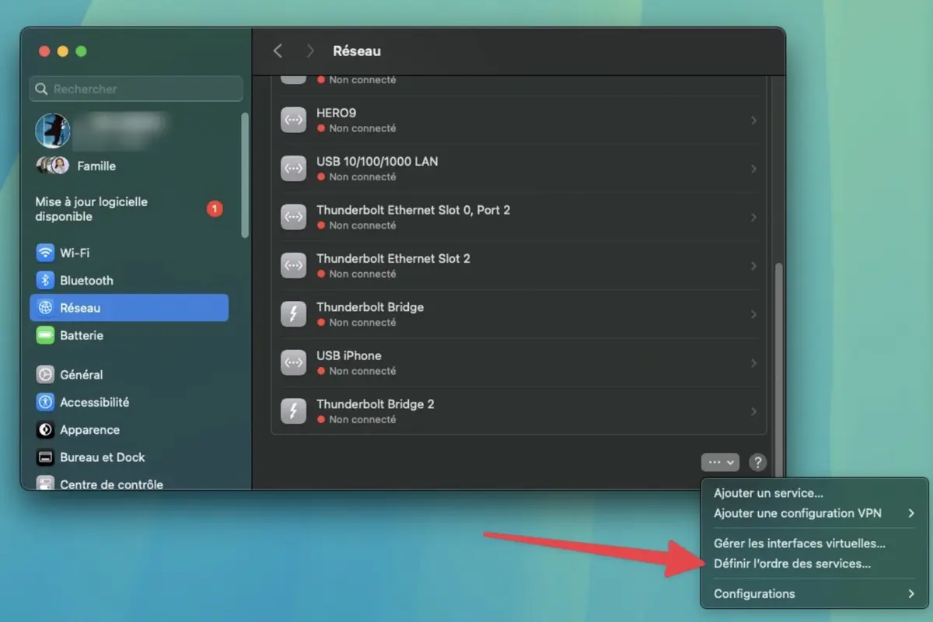
Task: Open the Centre de contrôle icon
Action: pyautogui.click(x=44, y=484)
